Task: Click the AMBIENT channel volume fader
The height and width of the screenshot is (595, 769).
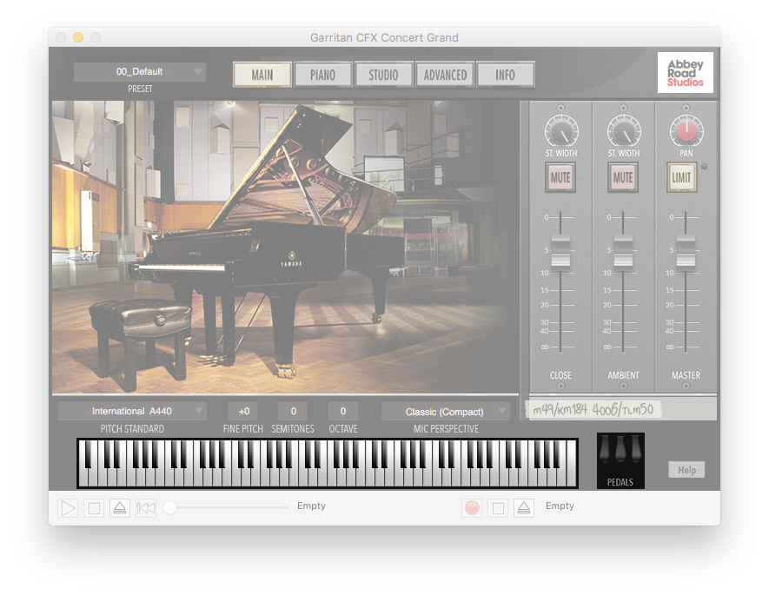Action: pos(623,251)
